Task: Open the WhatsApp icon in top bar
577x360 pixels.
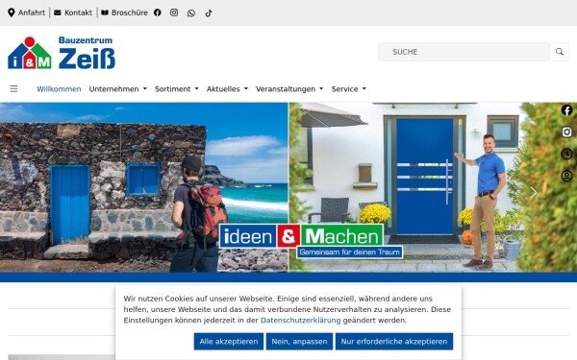Action: coord(191,13)
